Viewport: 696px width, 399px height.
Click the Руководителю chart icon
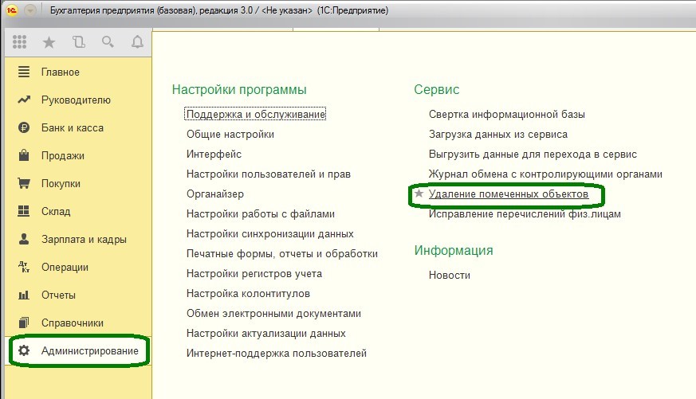(x=24, y=100)
